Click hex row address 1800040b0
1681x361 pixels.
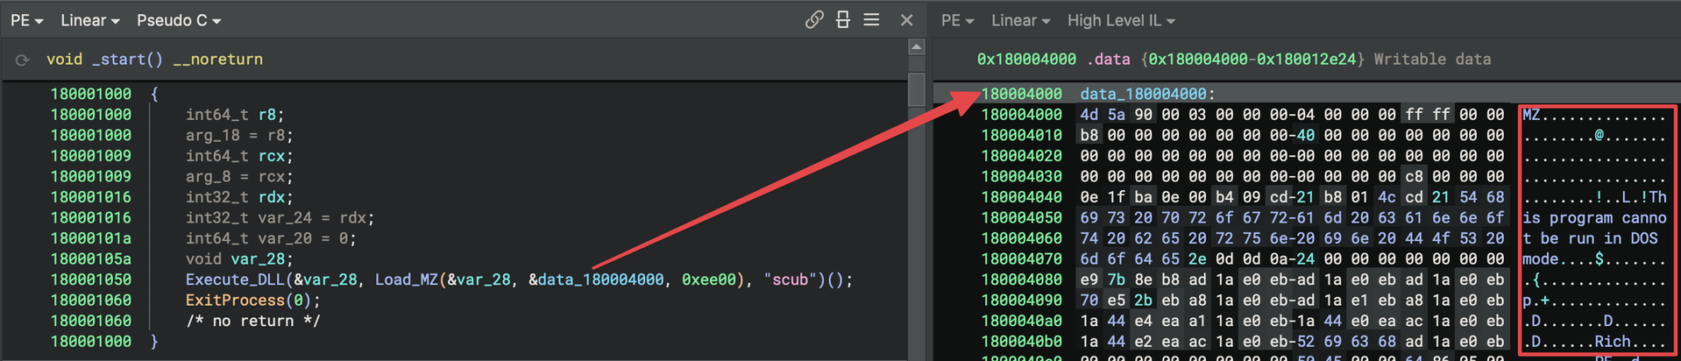1021,342
